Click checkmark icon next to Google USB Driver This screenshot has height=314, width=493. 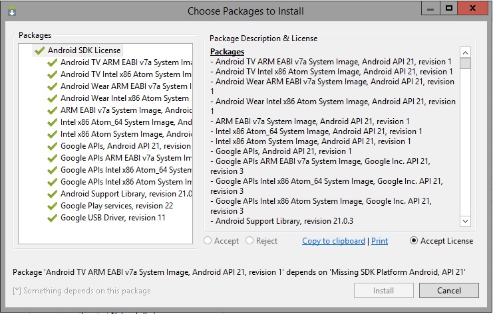click(x=53, y=218)
